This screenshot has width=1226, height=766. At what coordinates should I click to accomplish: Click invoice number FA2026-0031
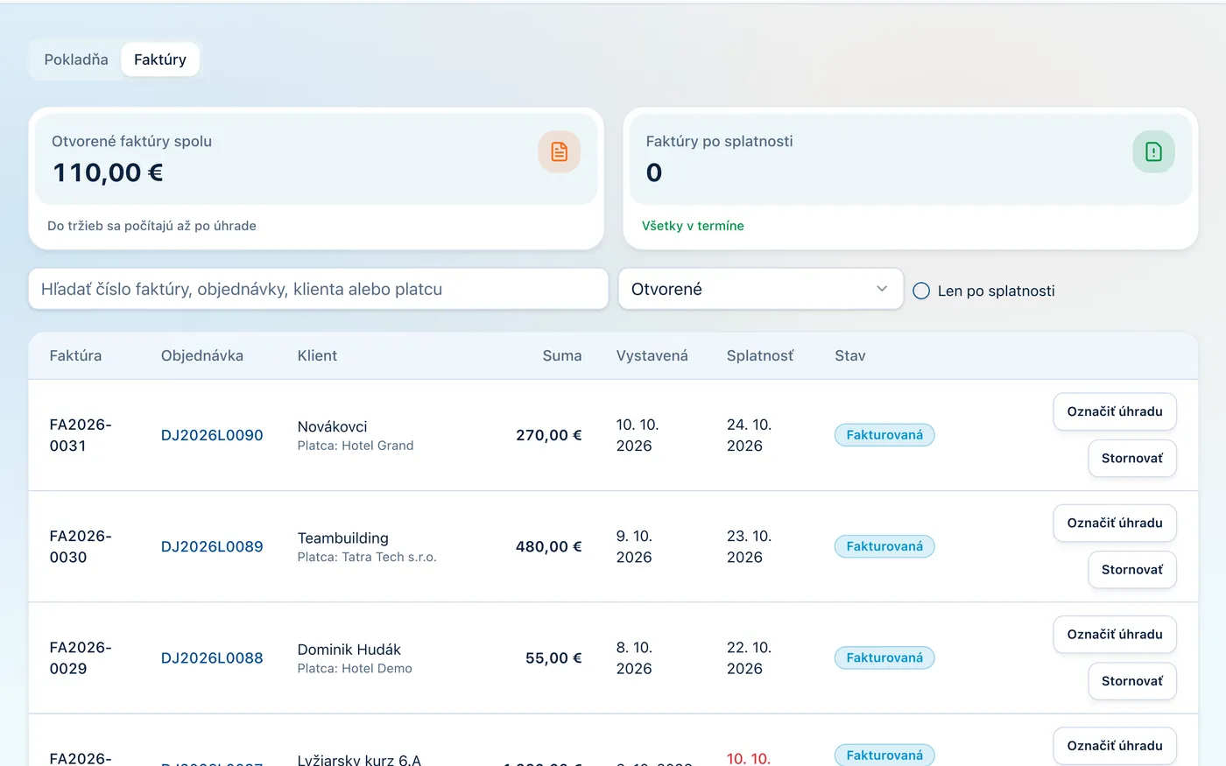point(81,435)
